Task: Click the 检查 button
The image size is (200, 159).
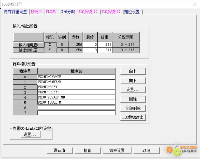Action: point(88,151)
